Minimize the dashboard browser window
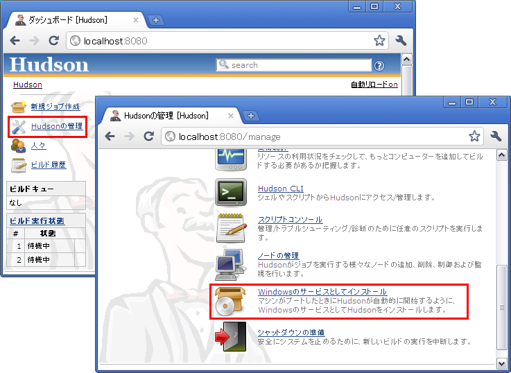Viewport: 511px width, 373px height. click(x=357, y=6)
